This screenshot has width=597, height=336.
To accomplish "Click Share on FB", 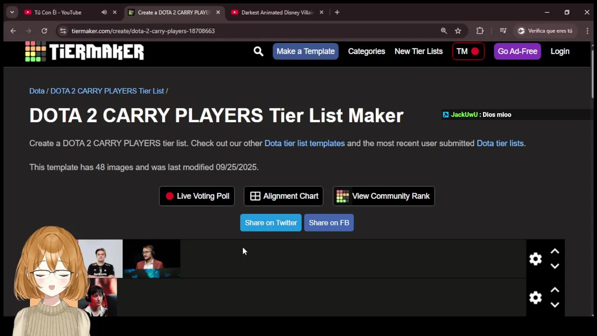I will pos(329,223).
